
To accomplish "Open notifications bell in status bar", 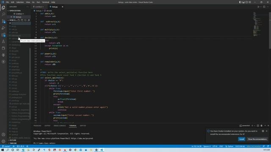I will 268,147.
